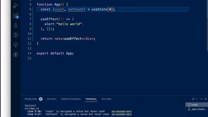Switch to the Debug Console tab
This screenshot has height=117, width=208.
pos(71,99)
